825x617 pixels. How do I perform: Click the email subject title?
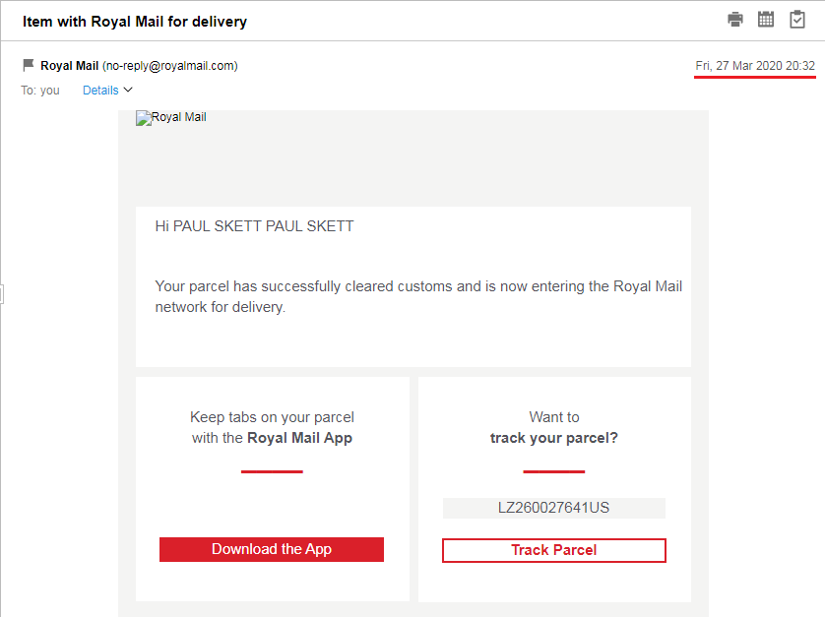point(135,21)
